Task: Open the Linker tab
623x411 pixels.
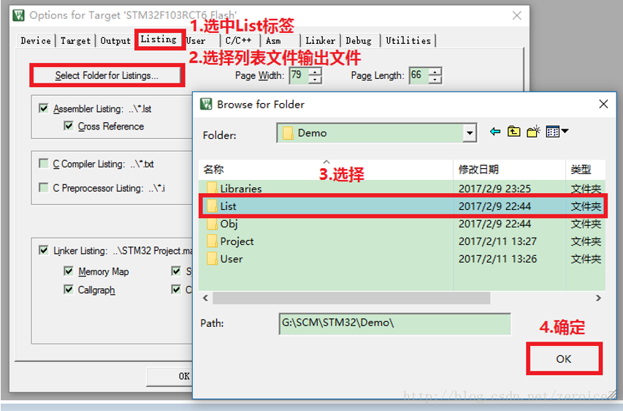Action: click(320, 40)
